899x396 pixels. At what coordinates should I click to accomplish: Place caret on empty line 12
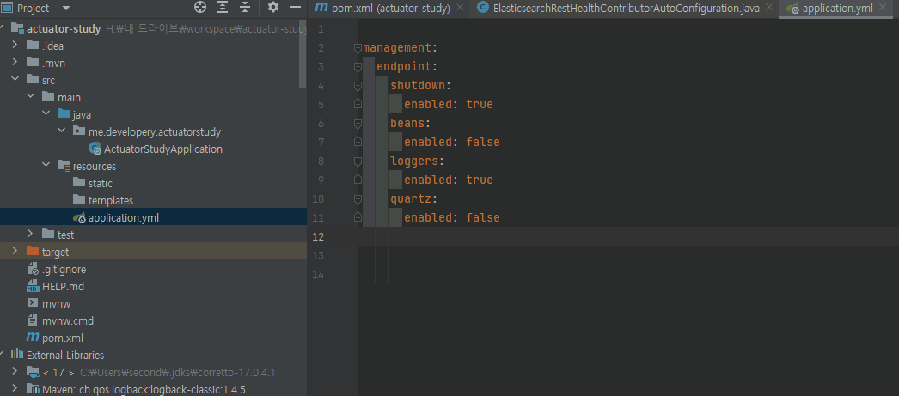tap(628, 236)
